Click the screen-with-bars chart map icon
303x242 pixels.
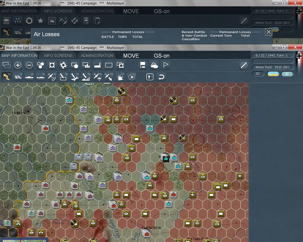pos(86,65)
